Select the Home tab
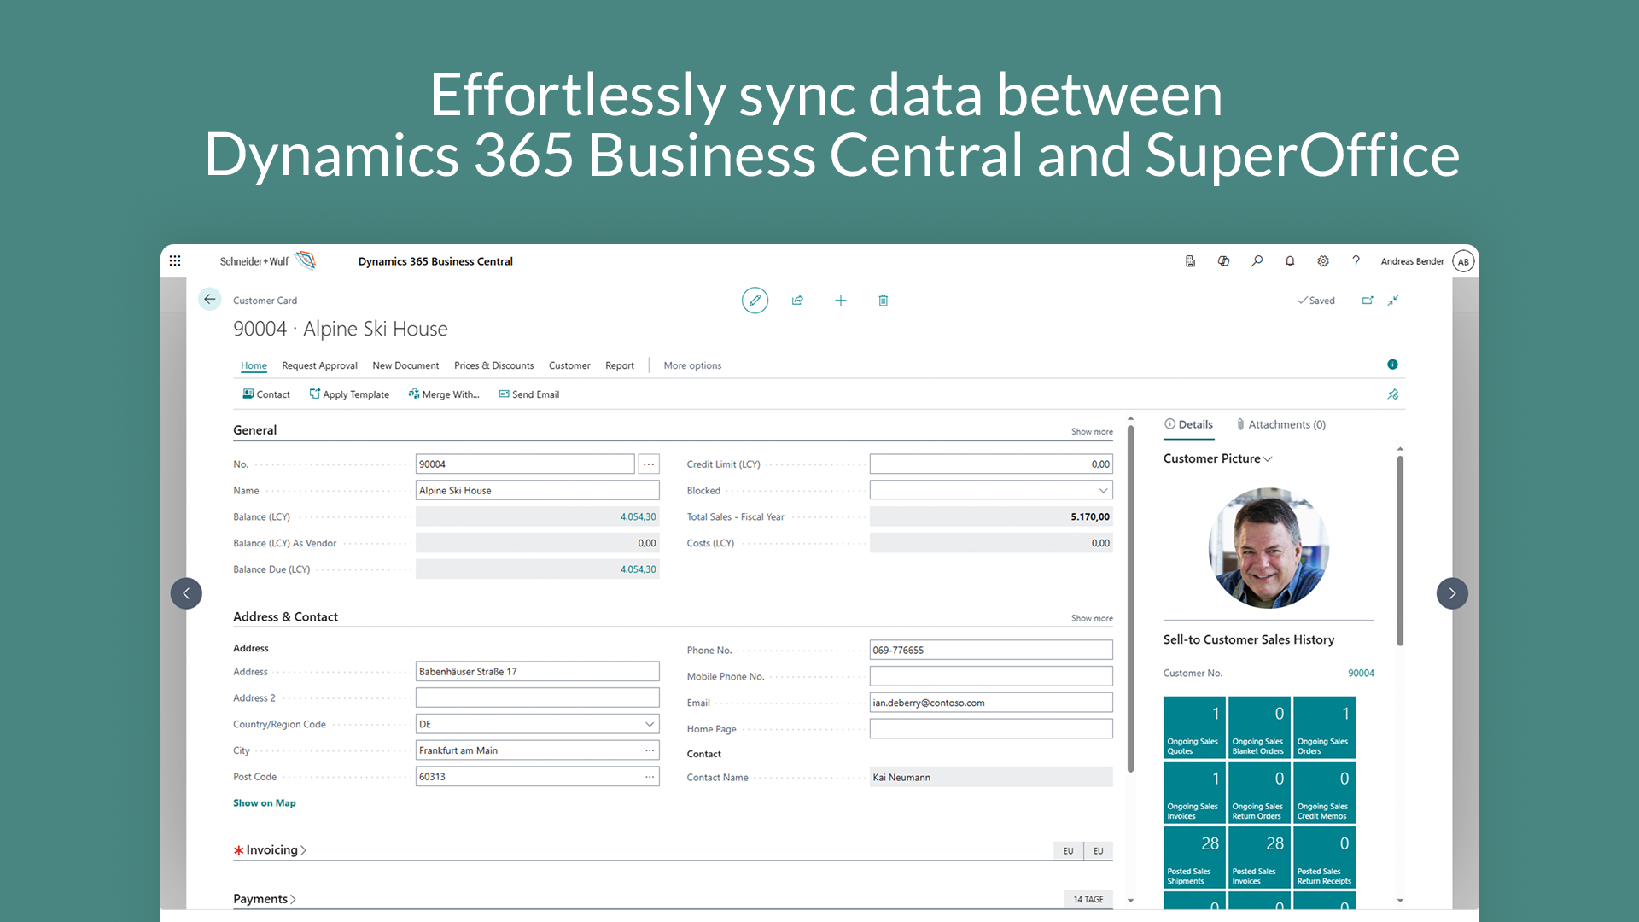 (x=254, y=365)
